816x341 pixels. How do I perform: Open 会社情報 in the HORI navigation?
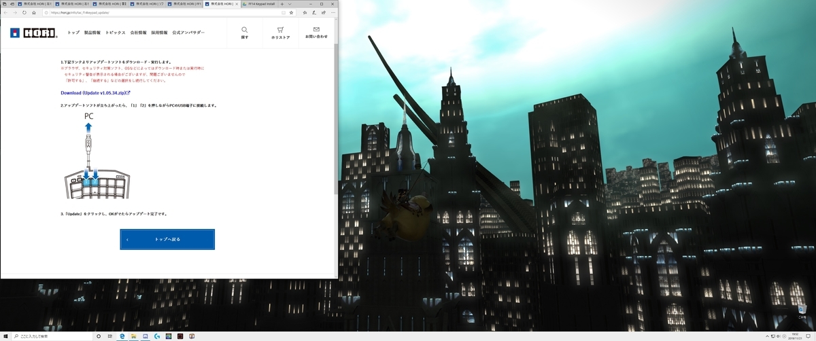pos(139,33)
